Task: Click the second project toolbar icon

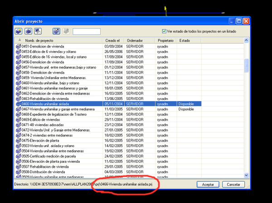Action: click(28, 31)
